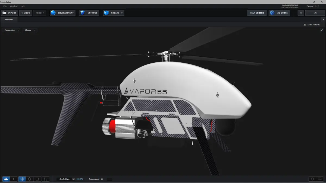The image size is (326, 183).
Task: Open the Shaded display mode dropdown
Action: 29,30
